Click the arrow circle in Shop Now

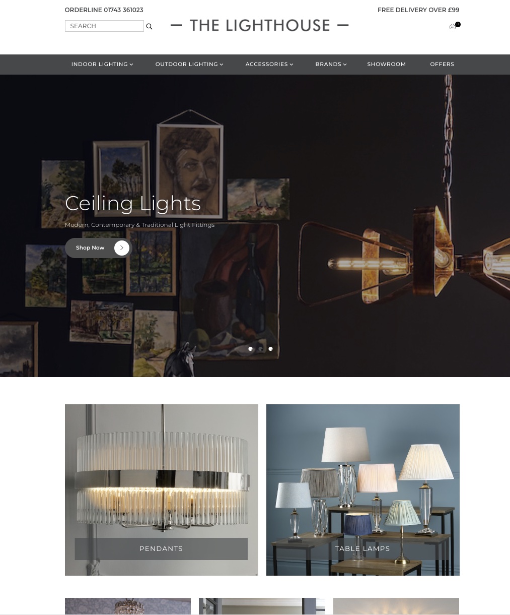[121, 248]
